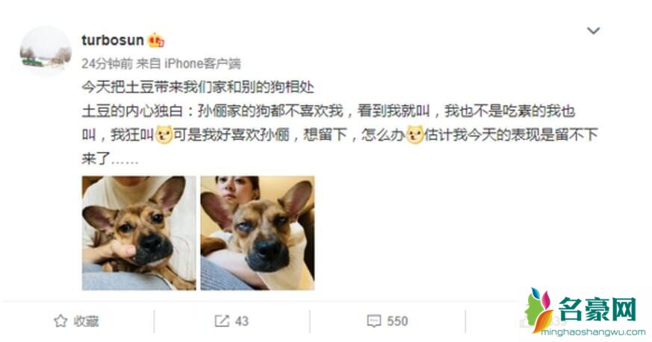Open the 24分钟前 timestamp link
Screen dimensions: 652x342
(x=107, y=63)
